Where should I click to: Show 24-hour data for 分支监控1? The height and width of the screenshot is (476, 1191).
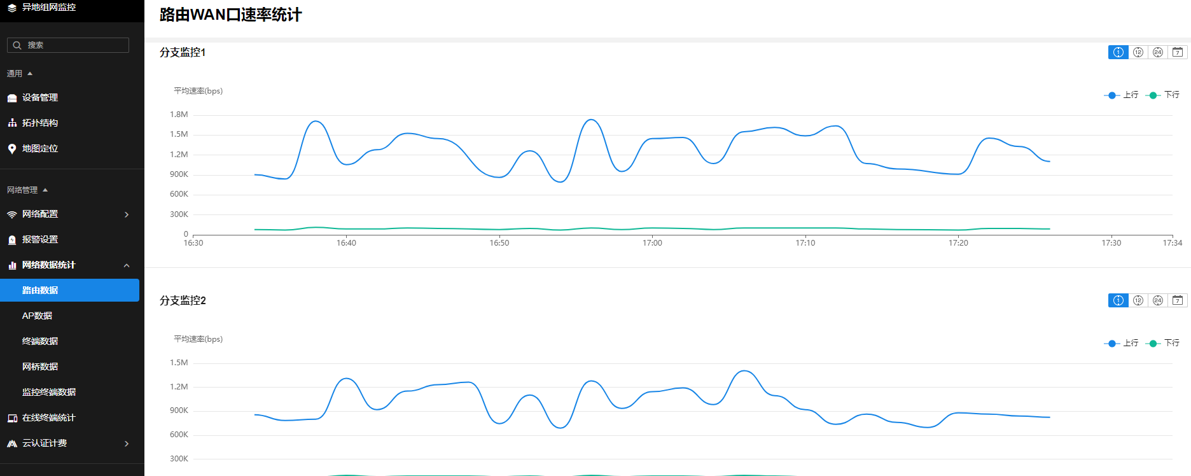[1158, 52]
